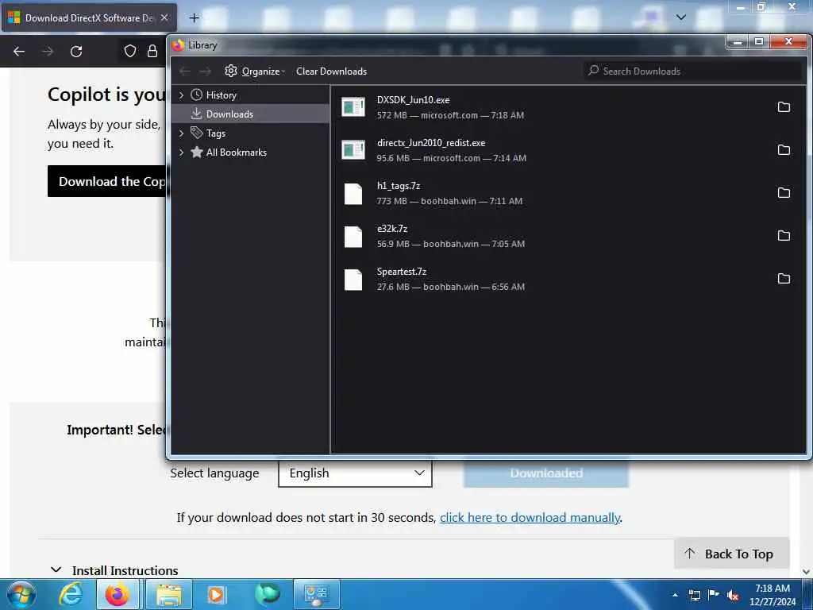Open the list all tabs dropdown
The width and height of the screenshot is (813, 610).
[681, 17]
